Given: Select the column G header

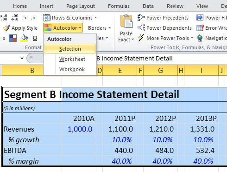Looking at the screenshot, I should [x=160, y=71].
